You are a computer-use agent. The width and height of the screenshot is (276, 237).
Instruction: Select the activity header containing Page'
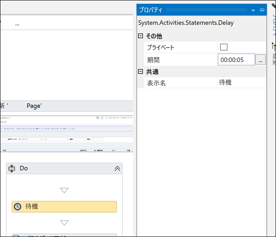pyautogui.click(x=67, y=106)
